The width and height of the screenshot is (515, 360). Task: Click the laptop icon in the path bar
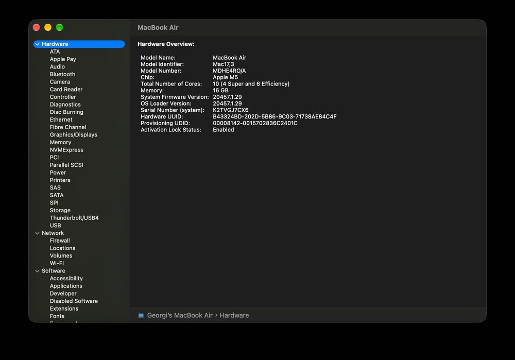(141, 315)
